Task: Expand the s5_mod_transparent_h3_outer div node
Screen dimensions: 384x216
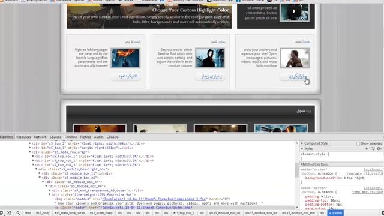Action: [49, 190]
